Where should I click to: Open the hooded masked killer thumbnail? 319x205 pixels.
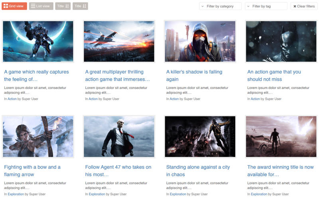click(200, 41)
